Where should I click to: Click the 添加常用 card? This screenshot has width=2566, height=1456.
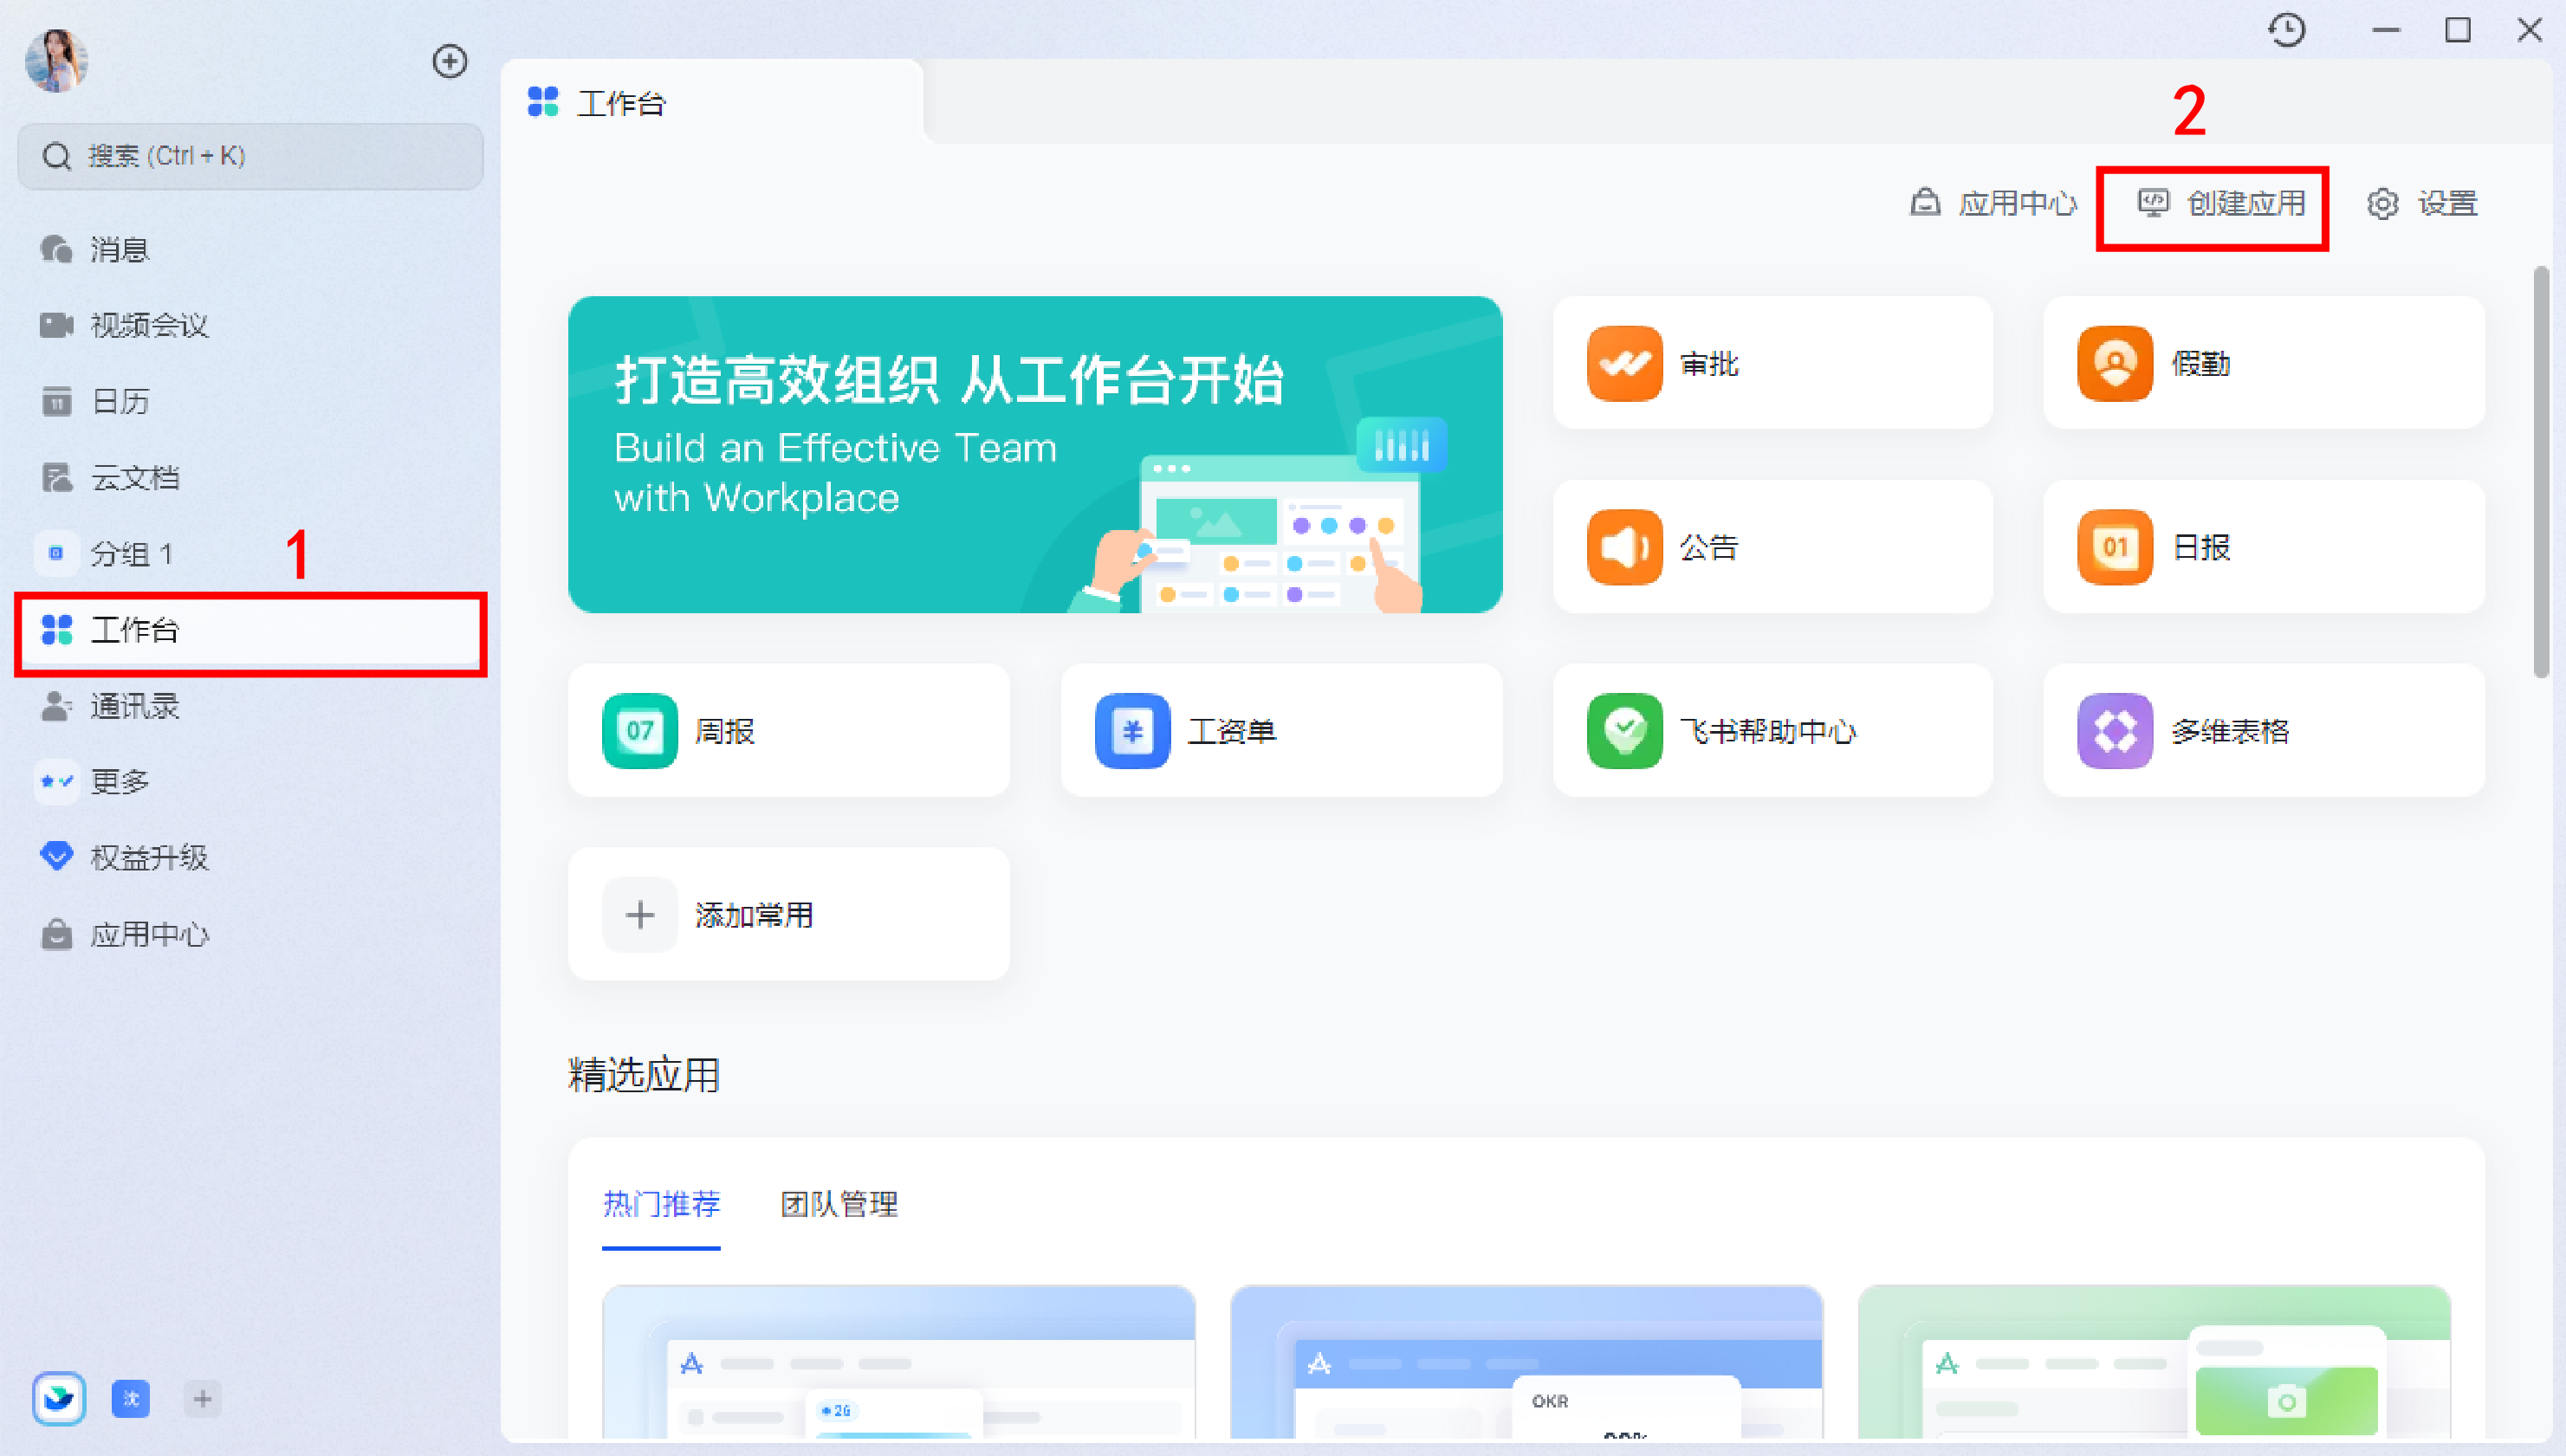pyautogui.click(x=788, y=913)
